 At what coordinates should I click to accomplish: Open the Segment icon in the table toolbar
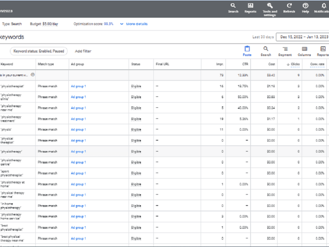coord(285,49)
